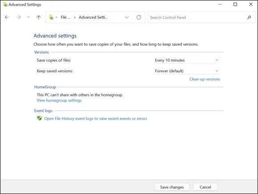Select the 'Advanced Setti...' breadcrumb

tap(93, 17)
